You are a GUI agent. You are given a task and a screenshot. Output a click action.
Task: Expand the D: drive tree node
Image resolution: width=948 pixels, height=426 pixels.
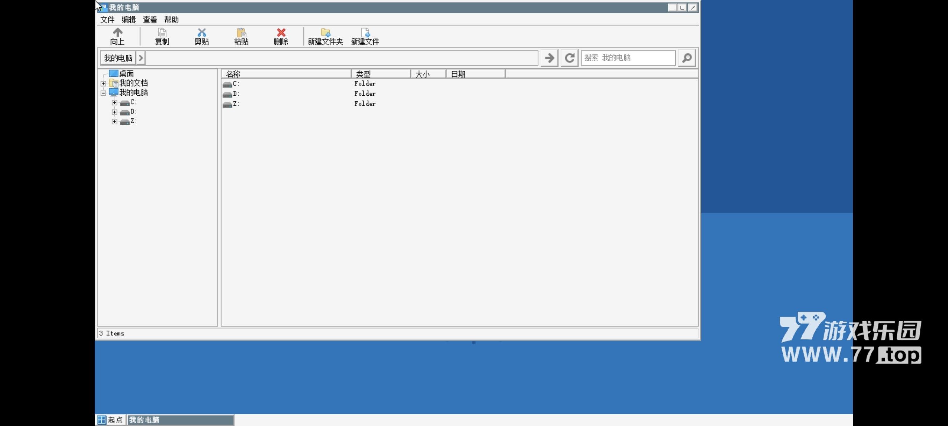pos(114,112)
